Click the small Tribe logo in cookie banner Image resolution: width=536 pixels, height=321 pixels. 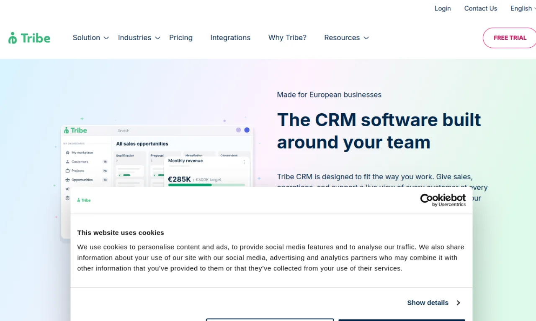pos(84,200)
